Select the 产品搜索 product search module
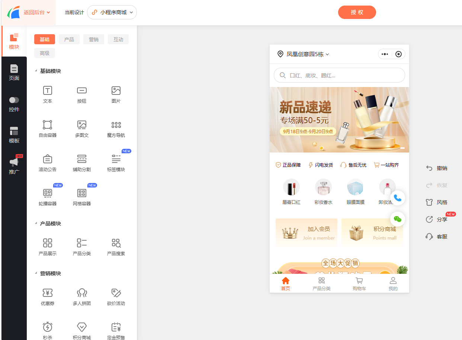 [116, 243]
